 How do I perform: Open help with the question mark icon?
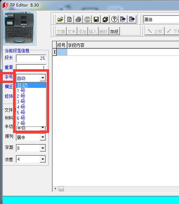tap(114, 19)
